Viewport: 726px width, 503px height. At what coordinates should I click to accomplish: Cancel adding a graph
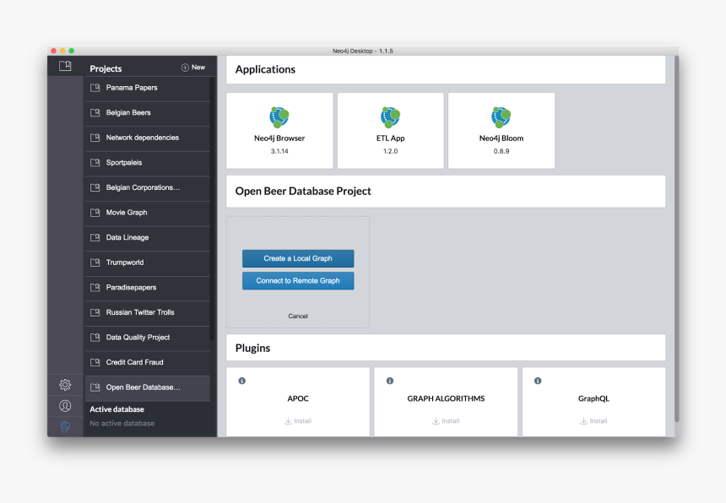[x=298, y=316]
